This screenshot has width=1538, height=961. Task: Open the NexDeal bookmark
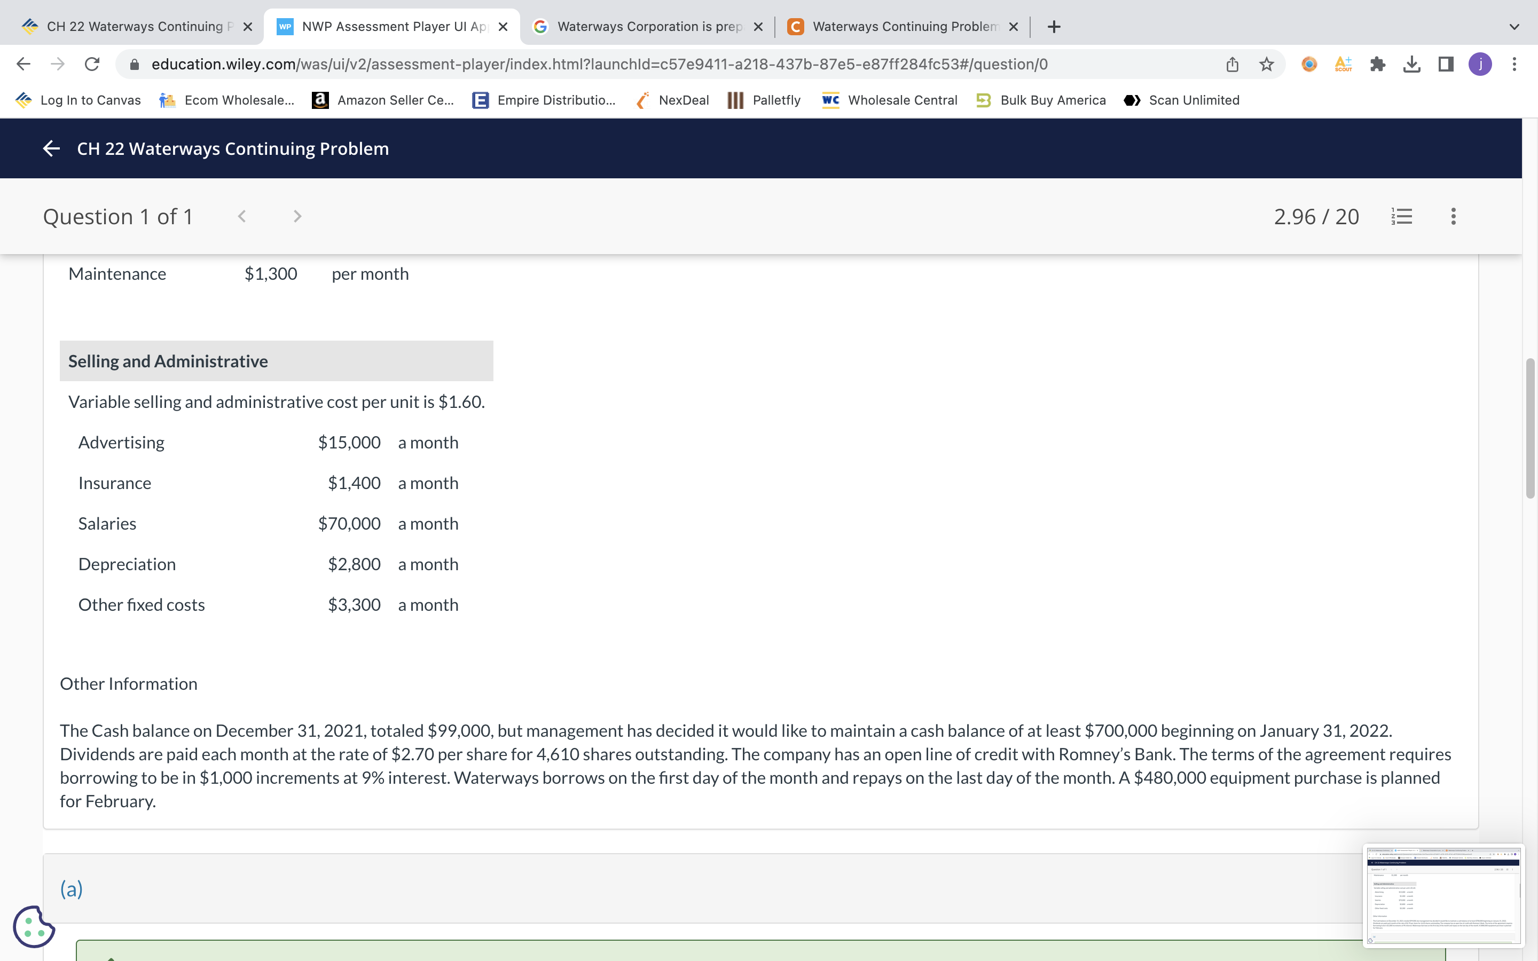(672, 100)
